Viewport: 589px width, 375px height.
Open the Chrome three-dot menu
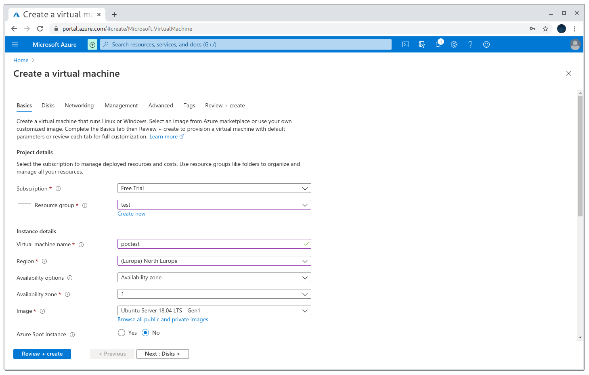pos(574,29)
